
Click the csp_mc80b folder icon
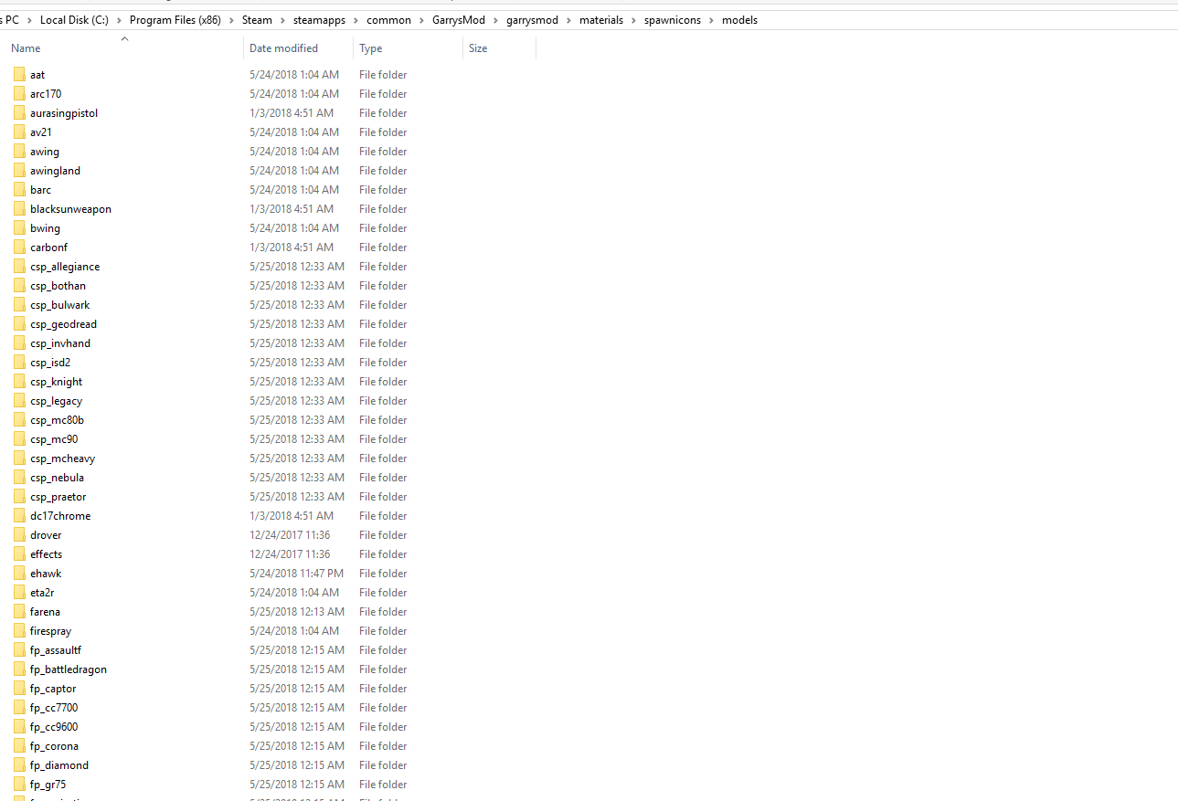tap(20, 420)
